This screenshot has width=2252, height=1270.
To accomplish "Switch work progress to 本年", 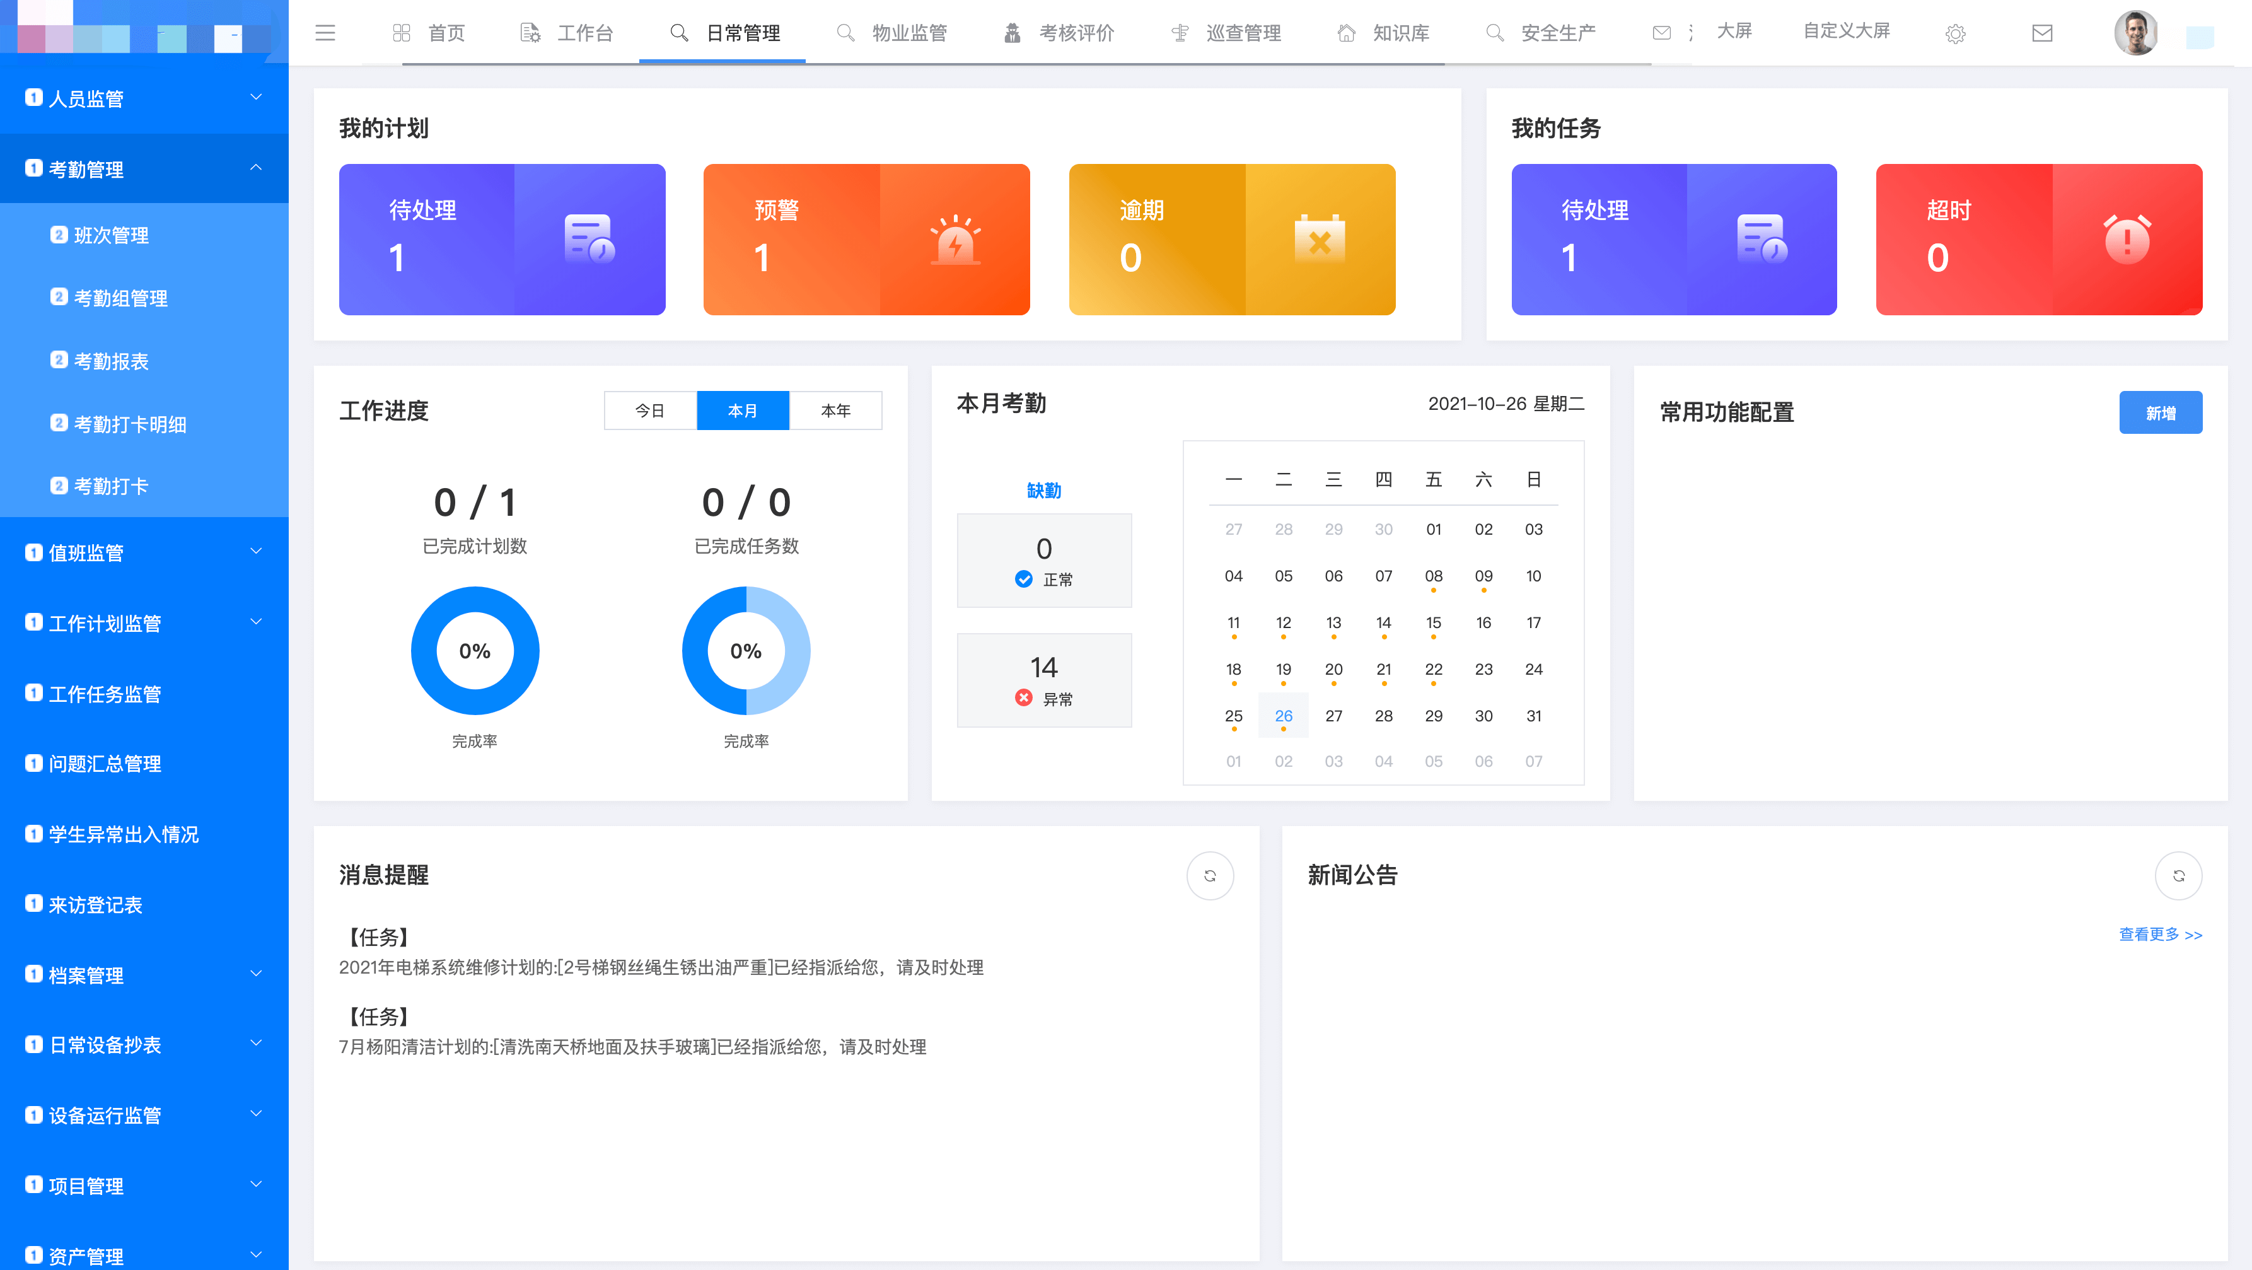I will point(836,411).
